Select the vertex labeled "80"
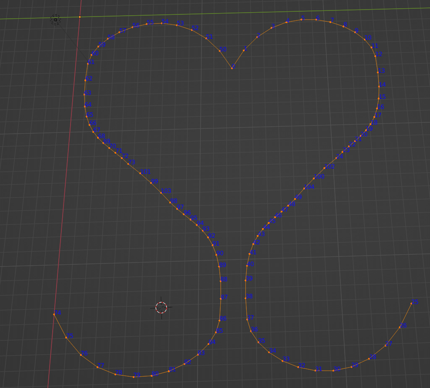 tap(151, 376)
